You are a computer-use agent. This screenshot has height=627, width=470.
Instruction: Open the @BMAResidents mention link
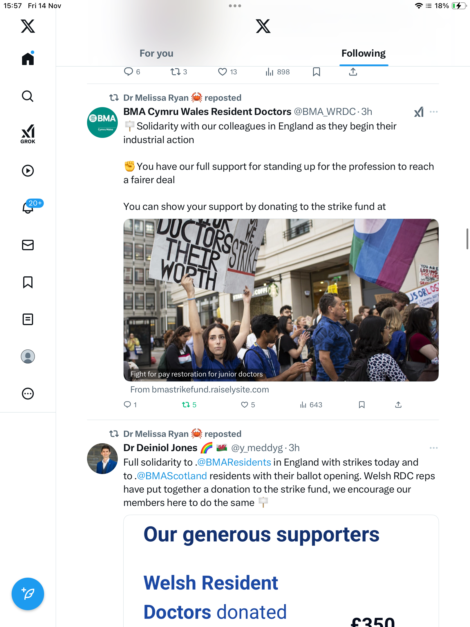pos(234,462)
